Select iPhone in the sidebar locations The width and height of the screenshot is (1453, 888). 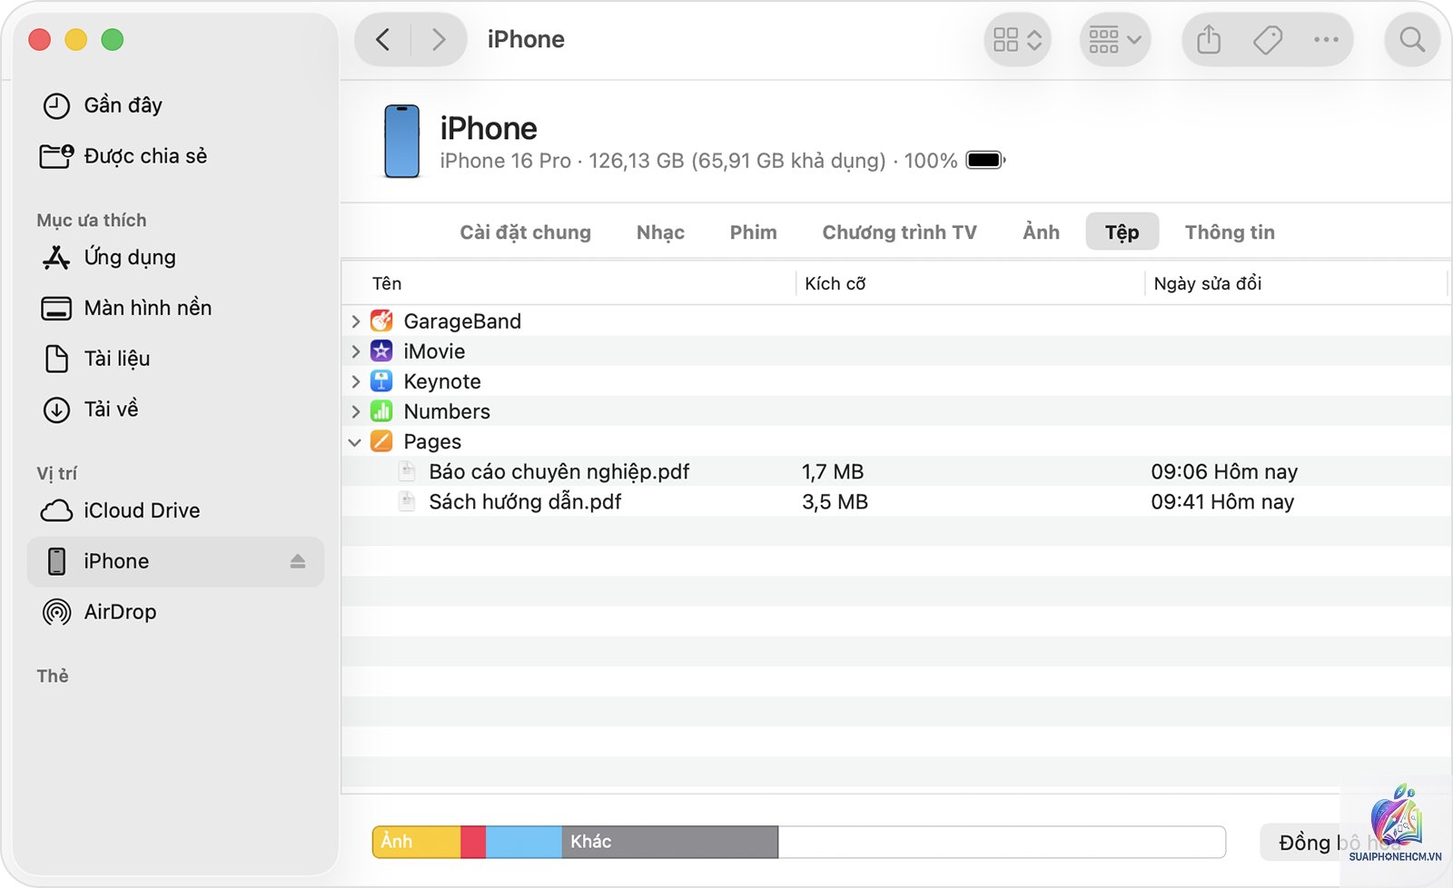point(175,562)
